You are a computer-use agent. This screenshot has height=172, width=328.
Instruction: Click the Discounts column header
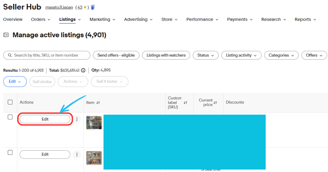[x=235, y=102]
